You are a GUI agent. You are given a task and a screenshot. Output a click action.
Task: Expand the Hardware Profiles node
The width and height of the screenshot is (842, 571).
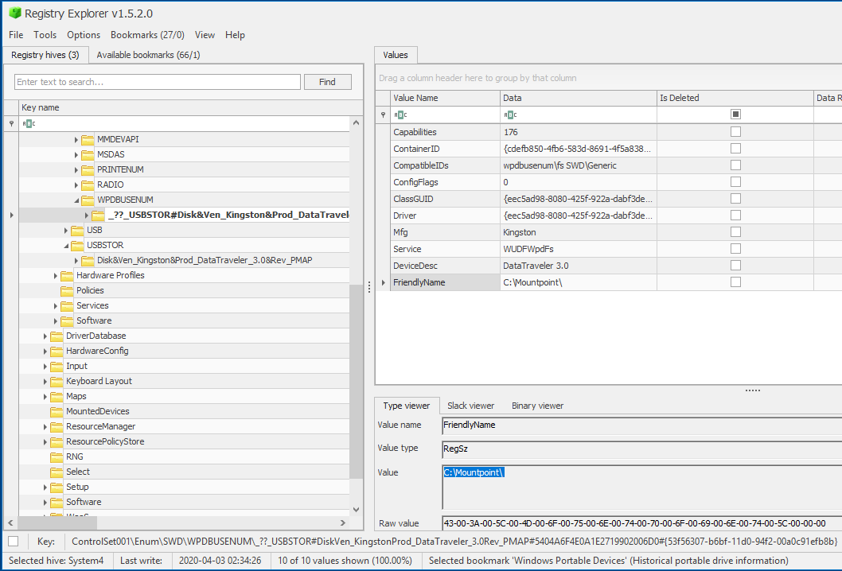pos(56,276)
